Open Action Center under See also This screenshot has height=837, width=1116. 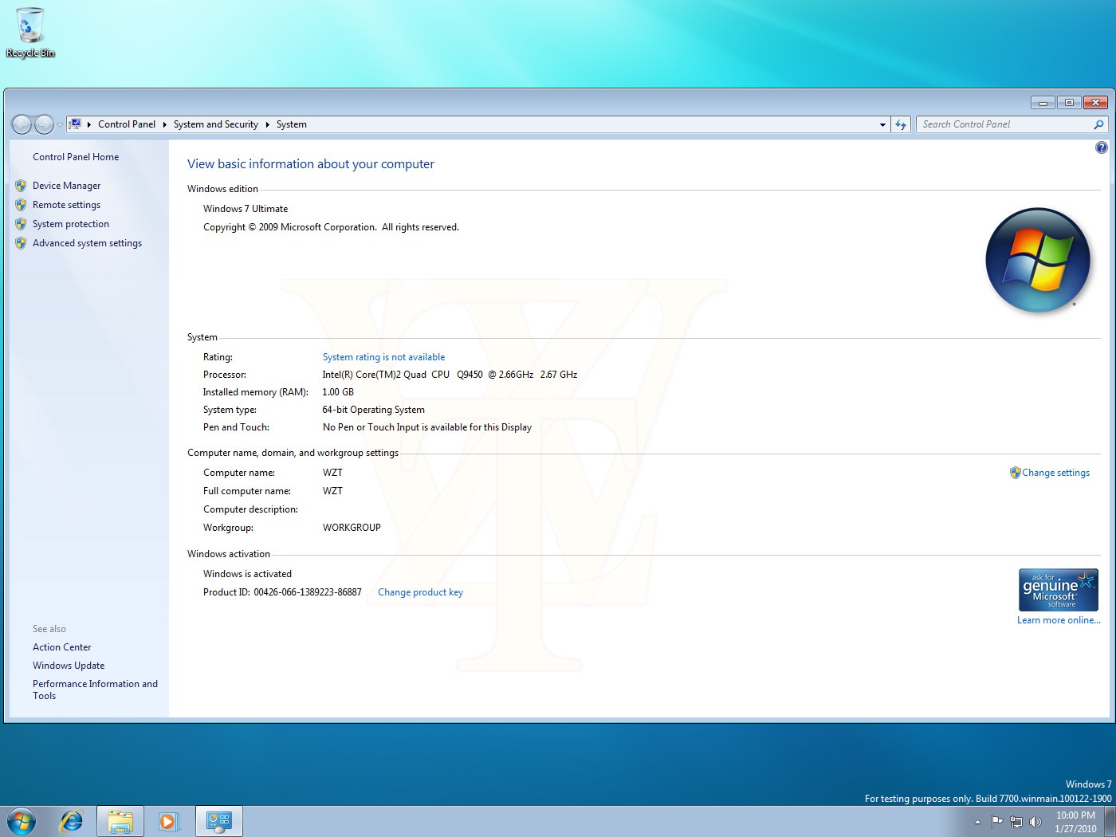coord(62,647)
